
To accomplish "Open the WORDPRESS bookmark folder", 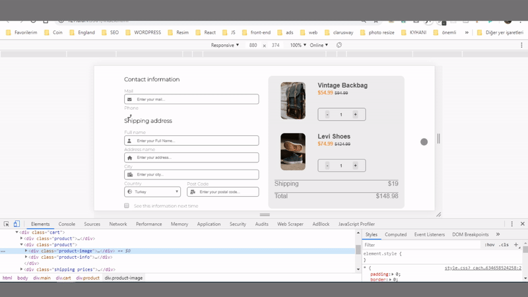I will click(x=143, y=32).
